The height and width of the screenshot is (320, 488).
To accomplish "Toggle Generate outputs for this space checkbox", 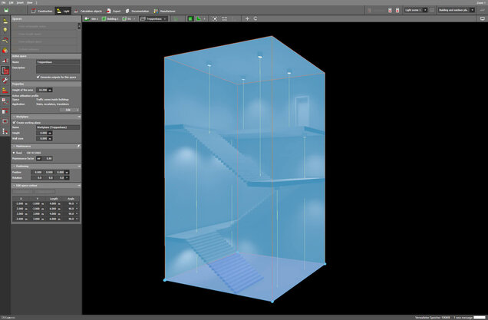I will pos(38,77).
